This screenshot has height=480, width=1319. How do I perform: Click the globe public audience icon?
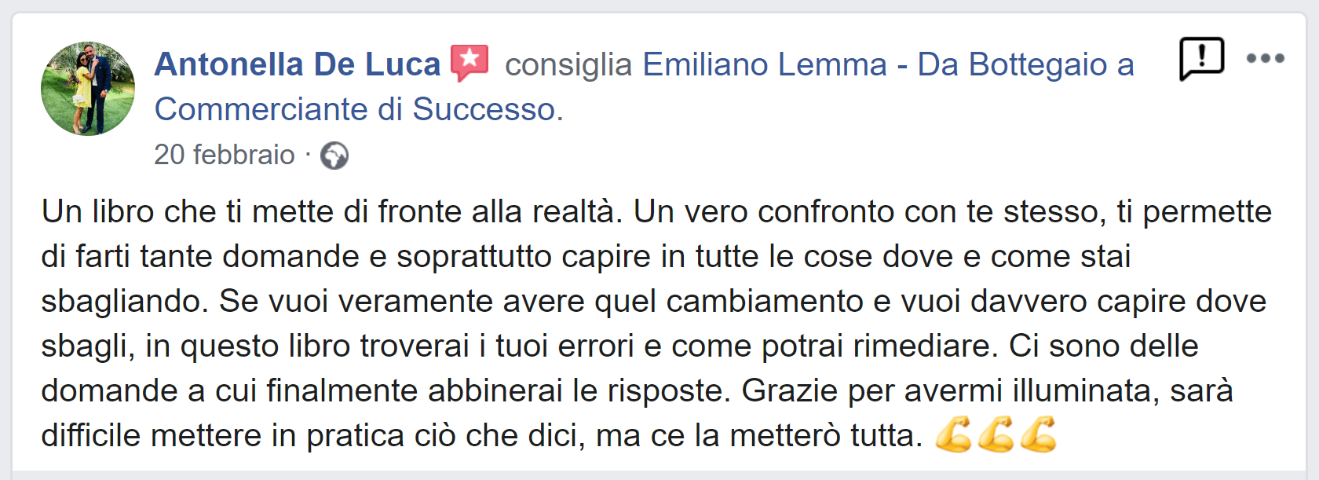click(334, 156)
